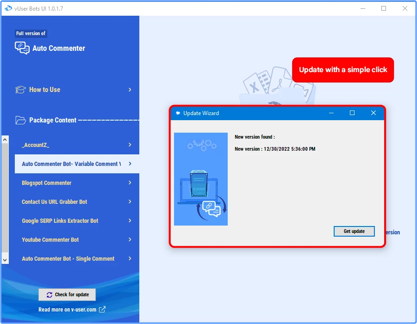Minimize the Update Wizard dialog
The image size is (417, 324).
point(331,113)
